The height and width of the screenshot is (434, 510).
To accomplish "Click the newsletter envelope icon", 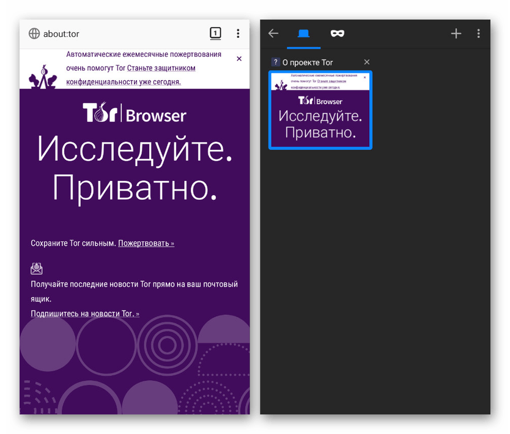I will pos(37,268).
